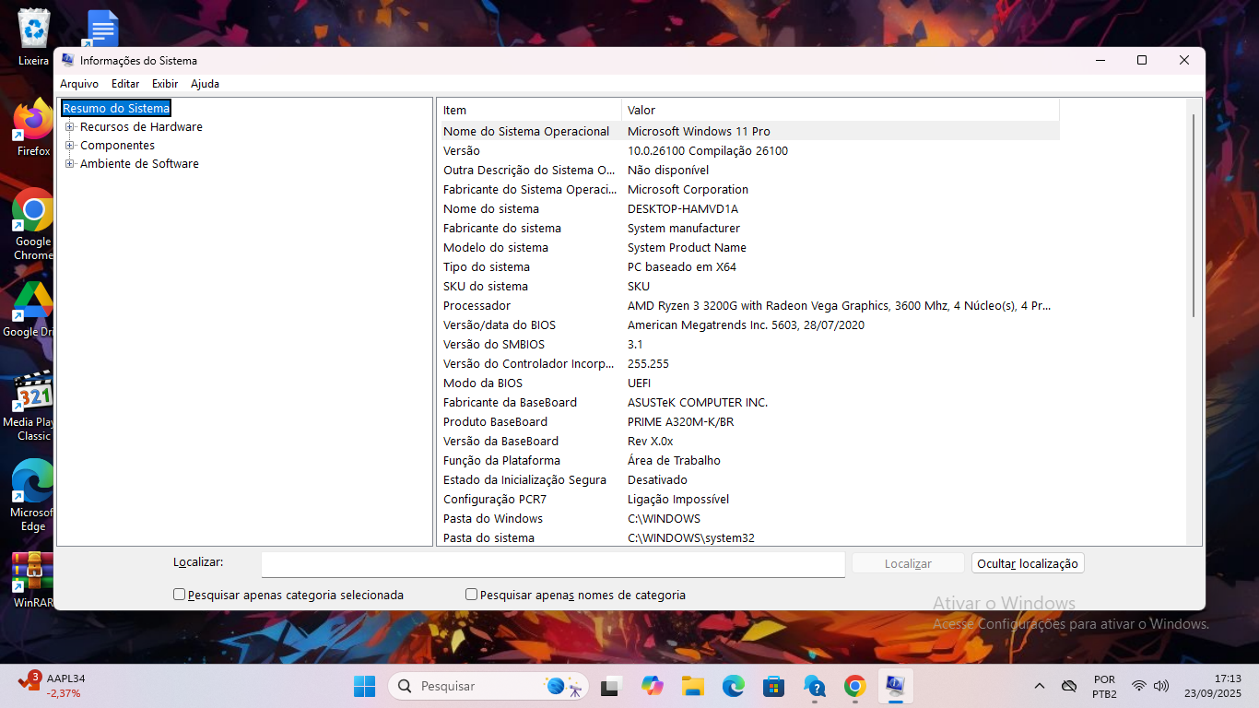Viewport: 1259px width, 708px height.
Task: Select the Componentes label in the tree
Action: point(117,146)
